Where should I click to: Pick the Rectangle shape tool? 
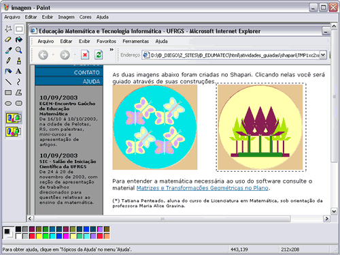[8, 93]
